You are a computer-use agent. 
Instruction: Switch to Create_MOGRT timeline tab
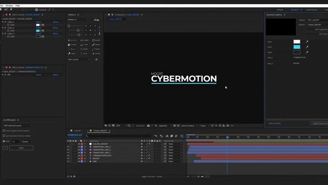(x=100, y=131)
